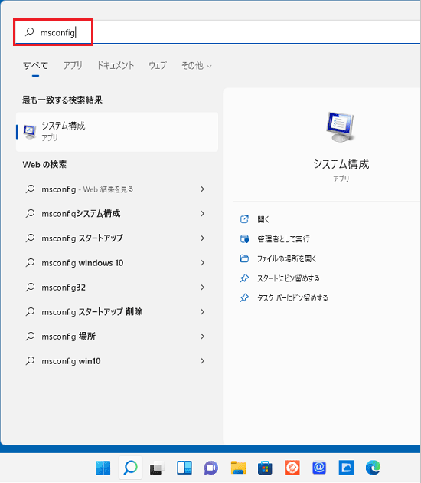Open the システム構成 best match result
Screen dimensions: 421x483
click(x=117, y=132)
